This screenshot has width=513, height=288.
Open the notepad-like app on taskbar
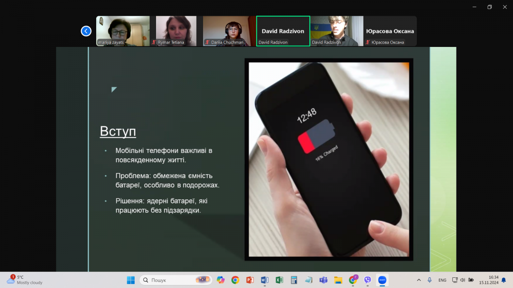click(x=309, y=280)
